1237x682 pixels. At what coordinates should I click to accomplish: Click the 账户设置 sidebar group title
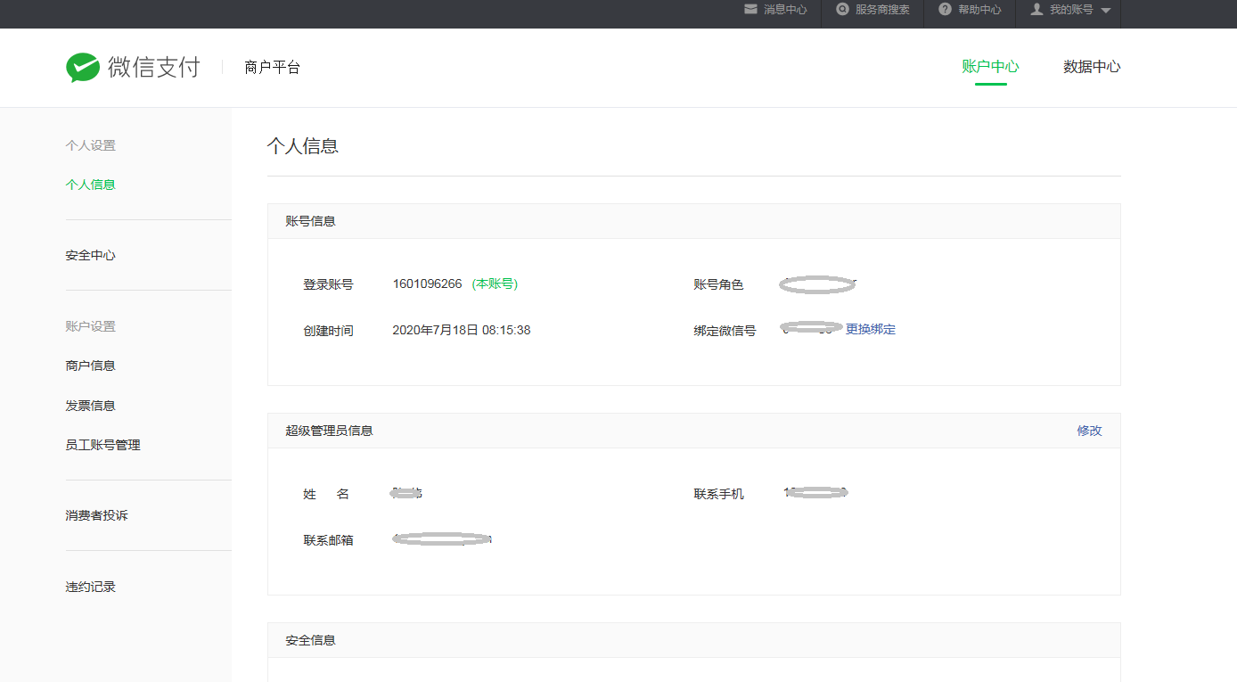click(91, 326)
